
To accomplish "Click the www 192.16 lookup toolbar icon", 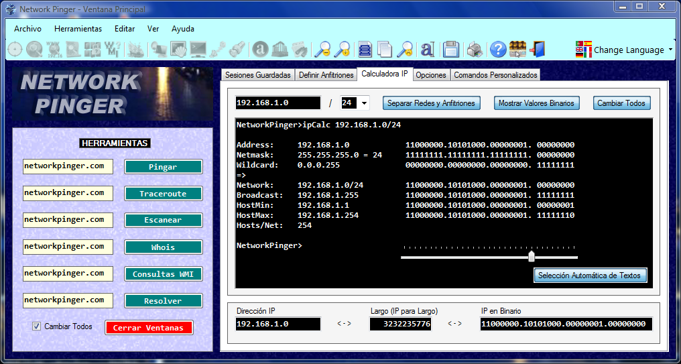I will click(x=54, y=49).
